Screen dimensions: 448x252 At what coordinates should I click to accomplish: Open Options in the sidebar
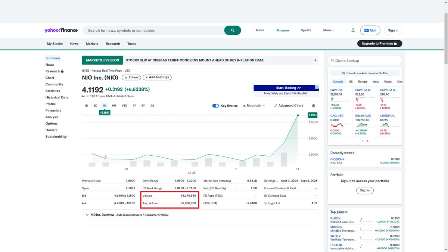click(52, 124)
